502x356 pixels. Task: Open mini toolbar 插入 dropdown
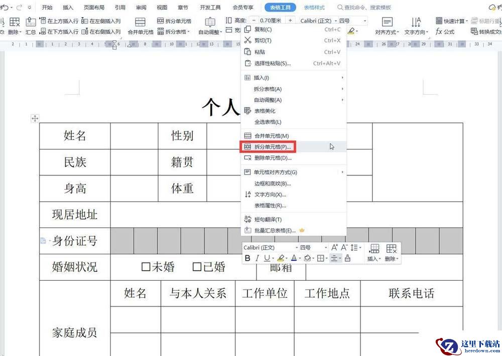tap(373, 253)
